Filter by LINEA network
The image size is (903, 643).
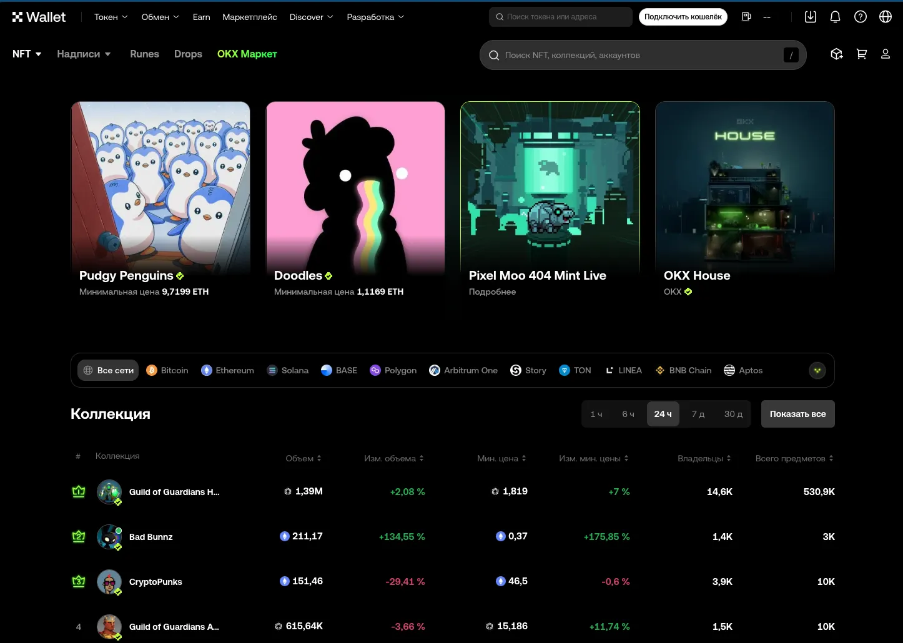click(x=623, y=370)
